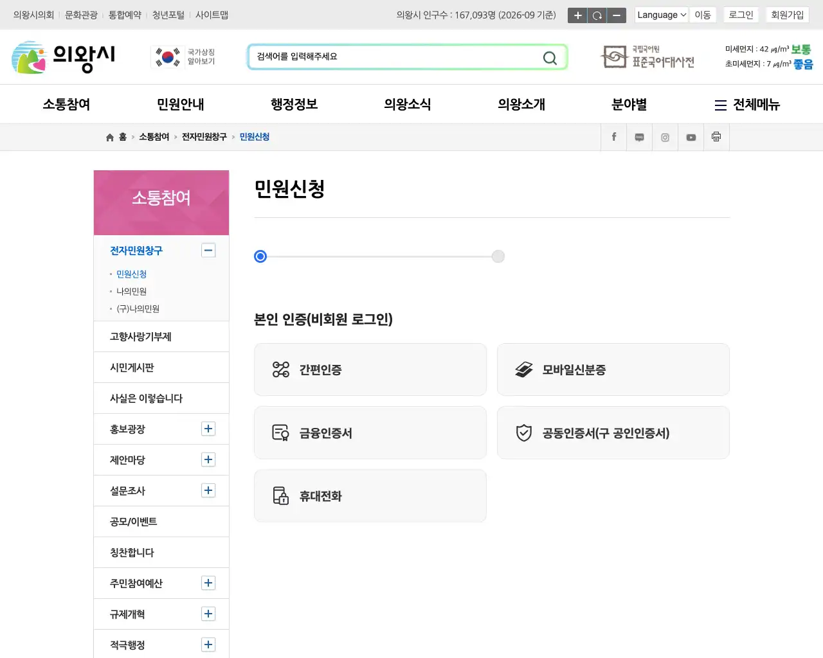Open 나의민원 in the sidebar
Viewport: 823px width, 658px height.
[x=132, y=292]
